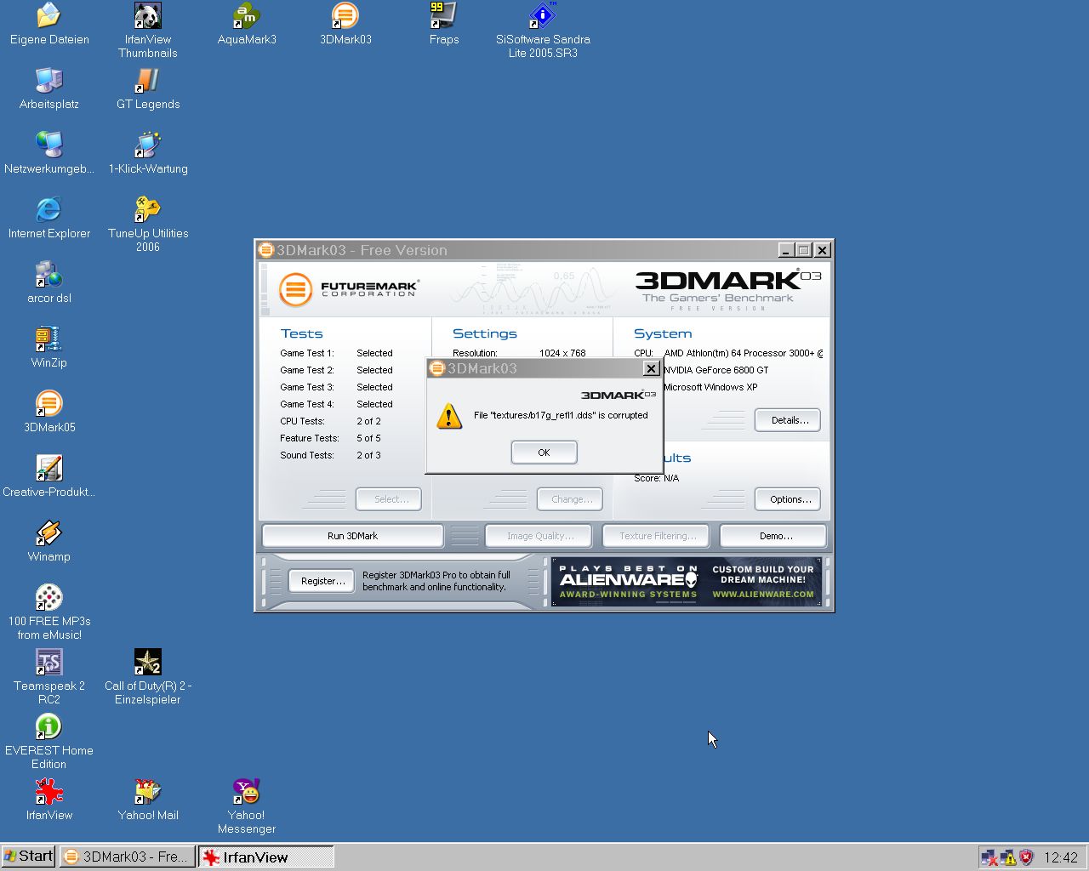
Task: Click the Score: N/A text
Action: pyautogui.click(x=656, y=478)
